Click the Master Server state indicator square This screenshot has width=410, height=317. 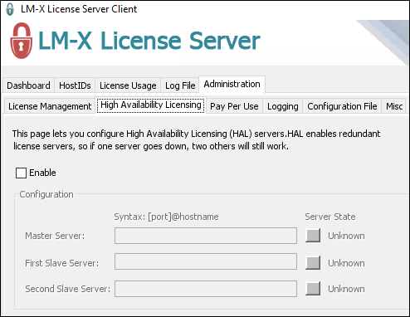pos(313,236)
